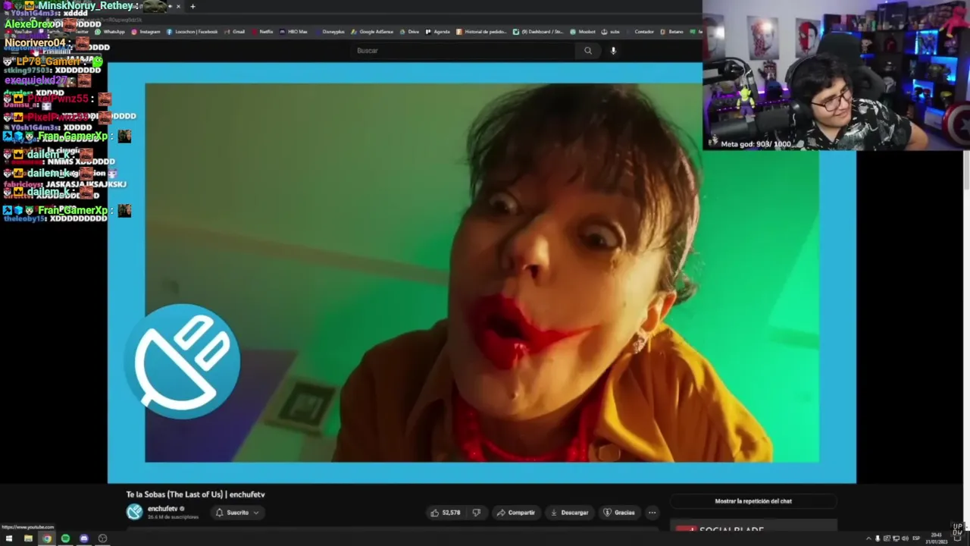This screenshot has width=970, height=546.
Task: Open the Historial de pedidos bookmark
Action: tap(481, 32)
